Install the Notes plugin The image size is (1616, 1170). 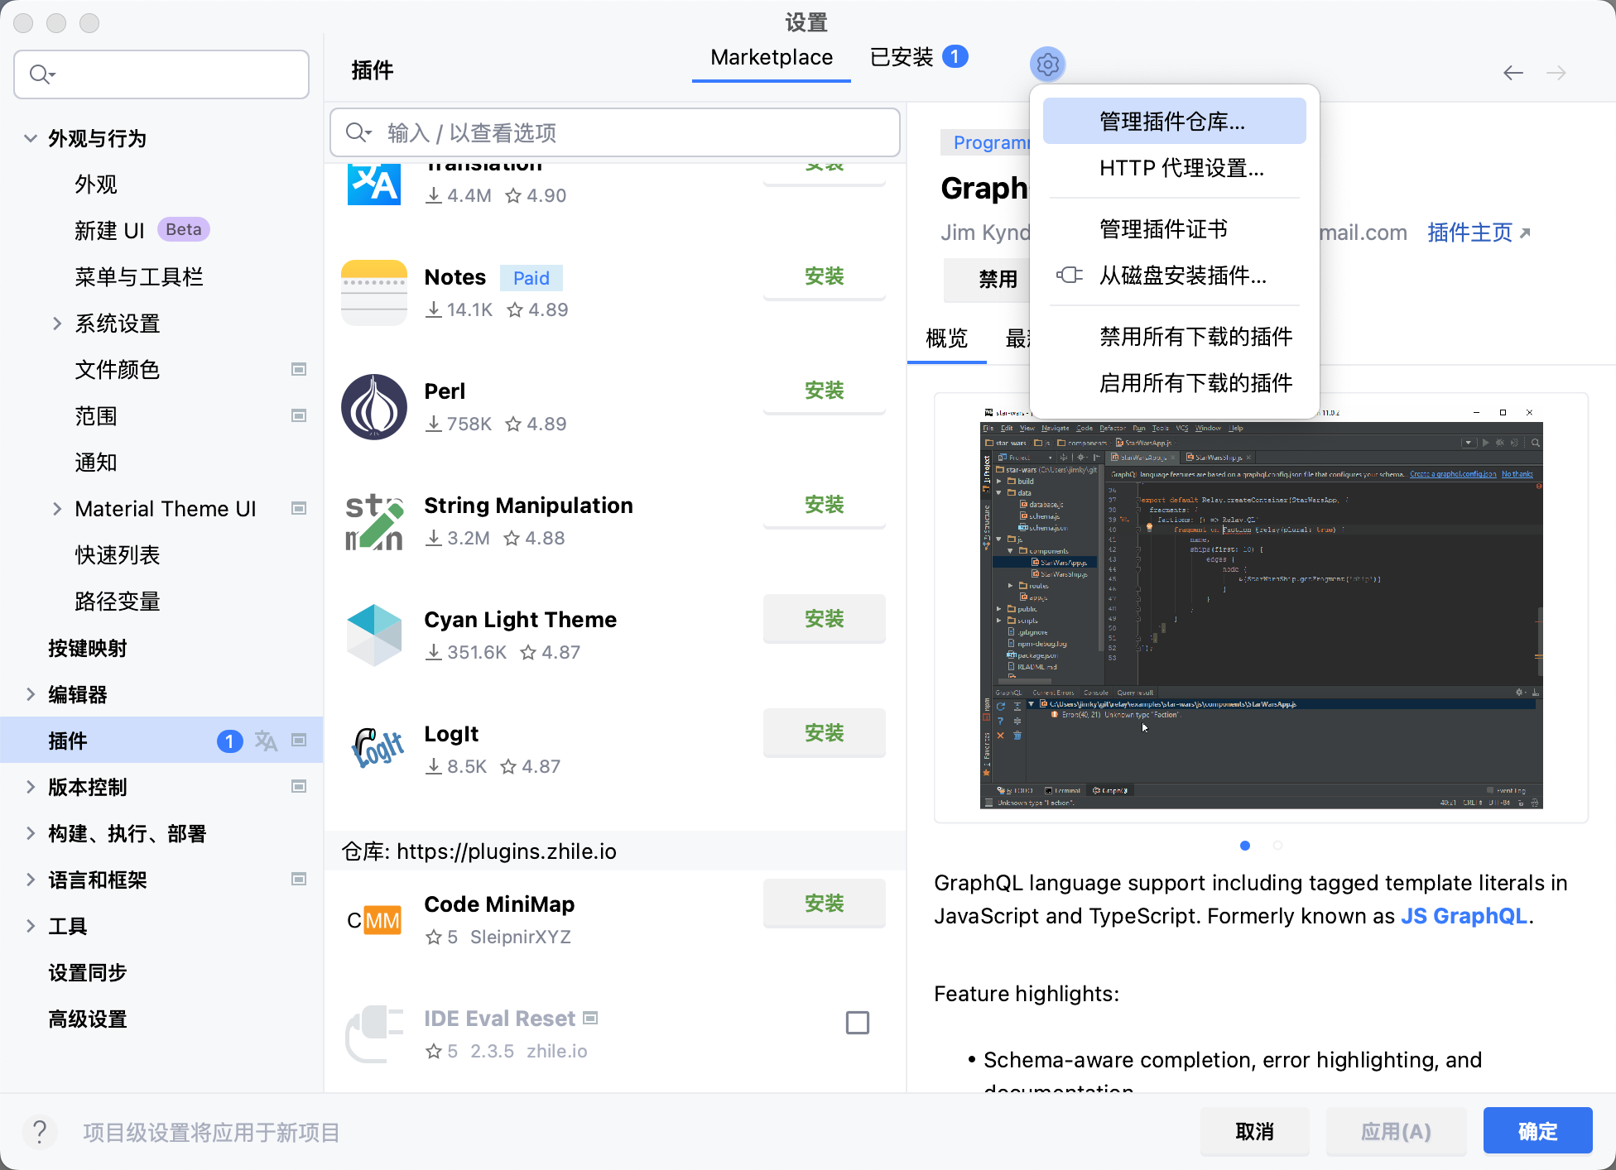click(x=824, y=277)
